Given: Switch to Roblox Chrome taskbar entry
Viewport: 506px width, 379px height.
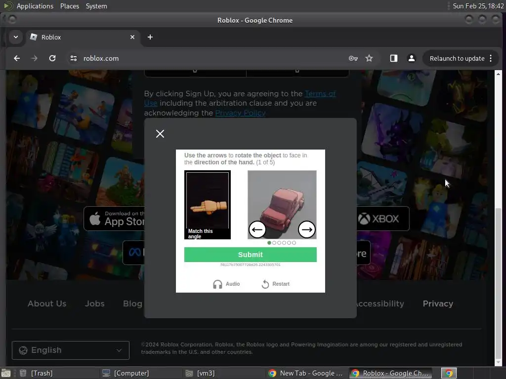Looking at the screenshot, I should (x=389, y=373).
